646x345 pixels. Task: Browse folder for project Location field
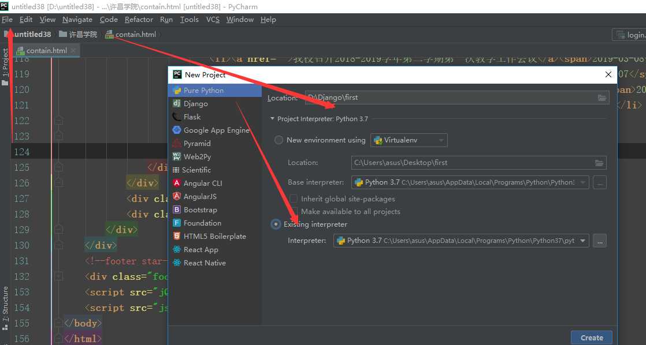tap(602, 97)
